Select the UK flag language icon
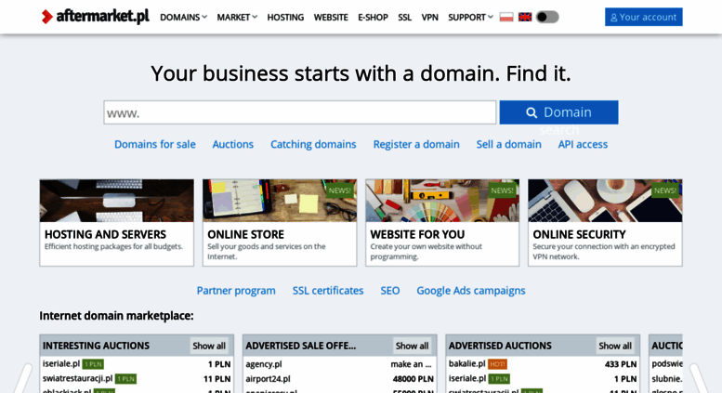The height and width of the screenshot is (393, 722). pos(525,17)
